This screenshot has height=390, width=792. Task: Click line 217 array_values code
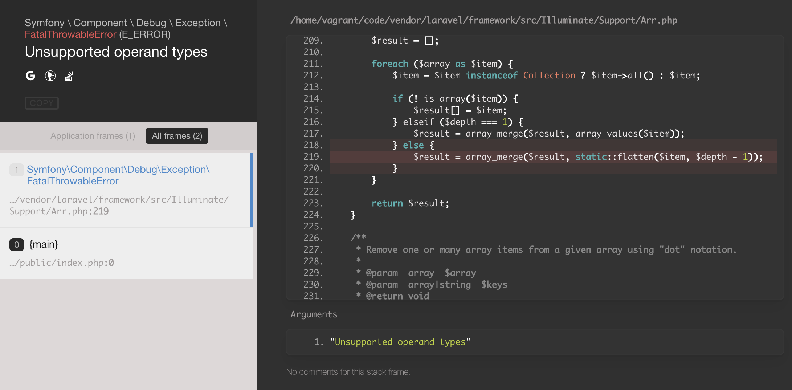(x=549, y=134)
